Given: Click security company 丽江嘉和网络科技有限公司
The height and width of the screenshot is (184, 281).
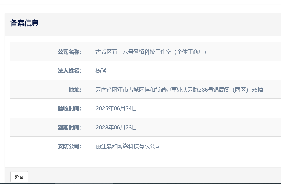Looking at the screenshot, I should click(128, 146).
